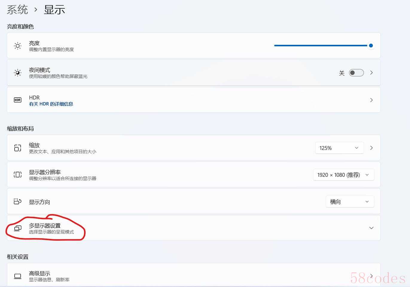This screenshot has height=287, width=410.
Task: Open HDR settings via row chevron
Action: click(x=371, y=100)
